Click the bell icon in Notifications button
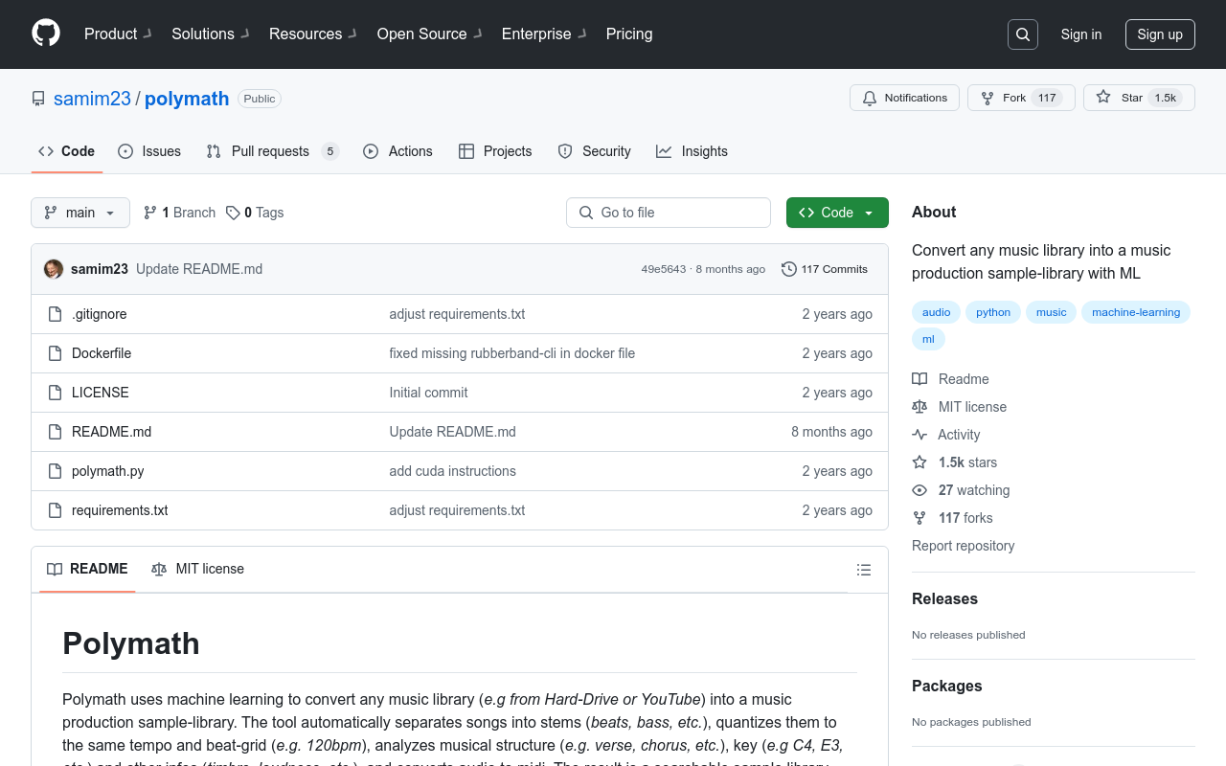 (870, 98)
